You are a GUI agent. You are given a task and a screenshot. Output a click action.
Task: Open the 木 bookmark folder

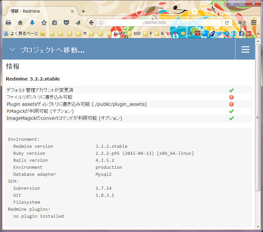[x=82, y=34]
